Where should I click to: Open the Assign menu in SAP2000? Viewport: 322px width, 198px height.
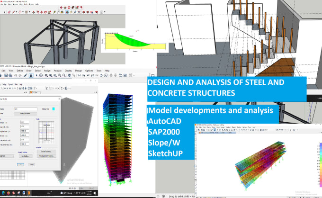tap(47, 71)
